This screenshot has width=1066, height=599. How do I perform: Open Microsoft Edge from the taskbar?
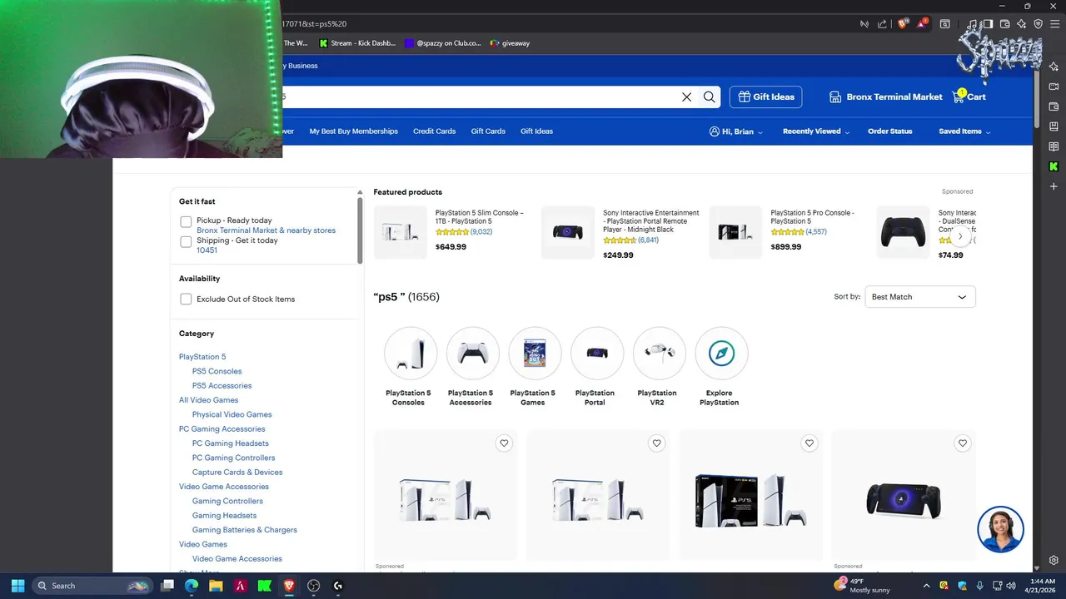click(191, 586)
